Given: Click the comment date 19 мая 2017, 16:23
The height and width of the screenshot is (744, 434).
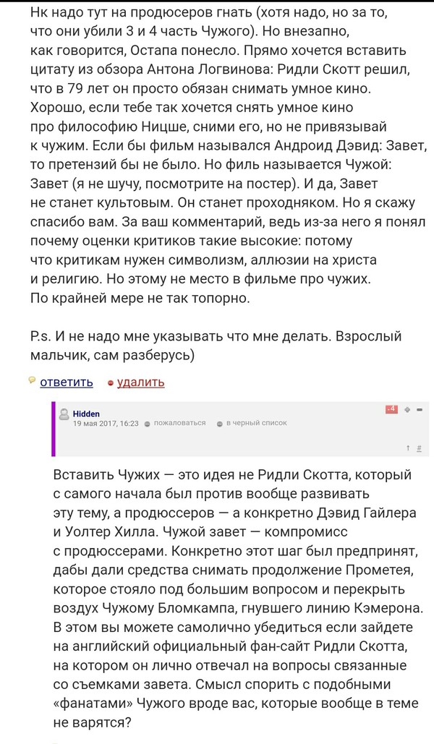Looking at the screenshot, I should tap(106, 423).
